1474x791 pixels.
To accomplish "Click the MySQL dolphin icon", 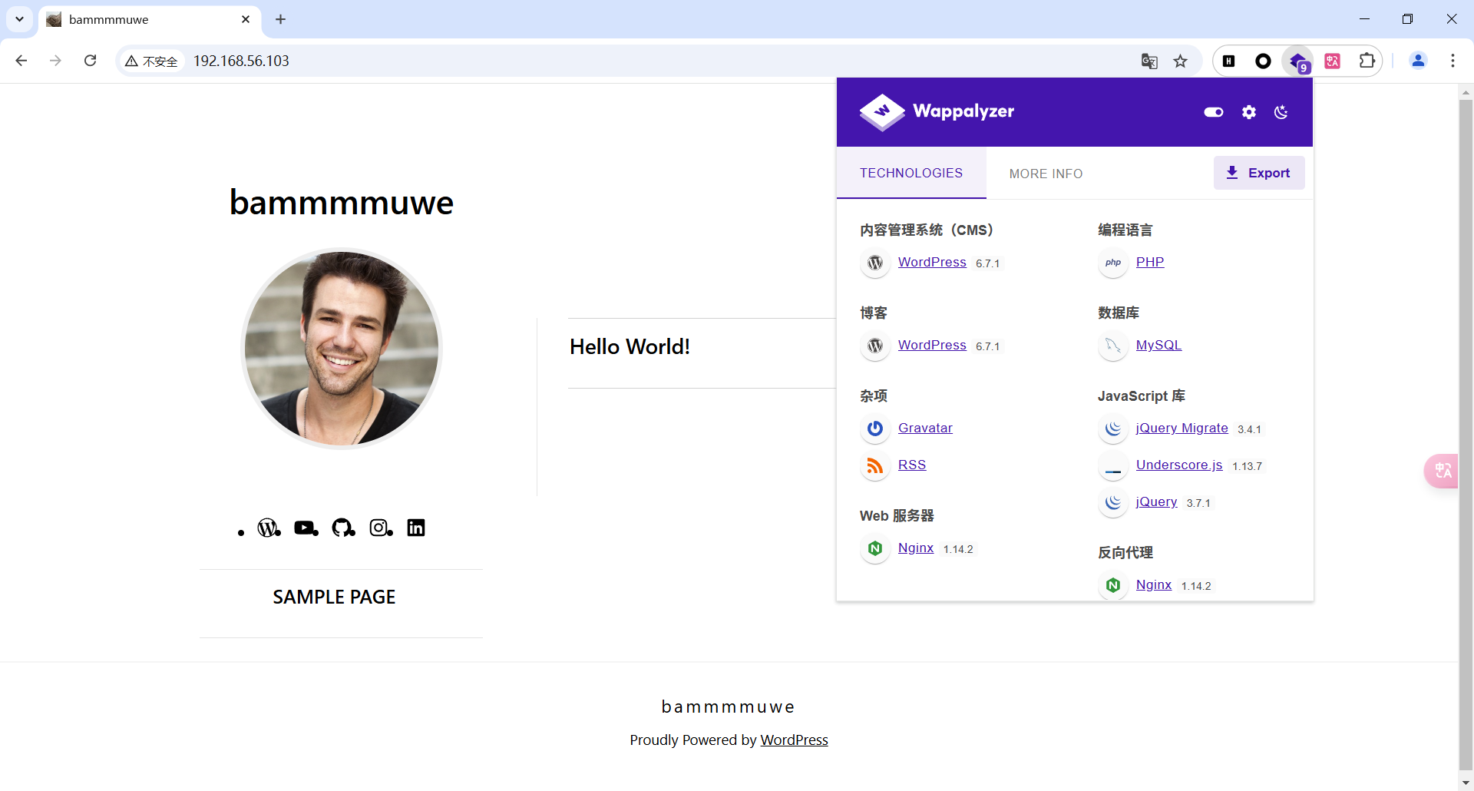I will (1113, 346).
